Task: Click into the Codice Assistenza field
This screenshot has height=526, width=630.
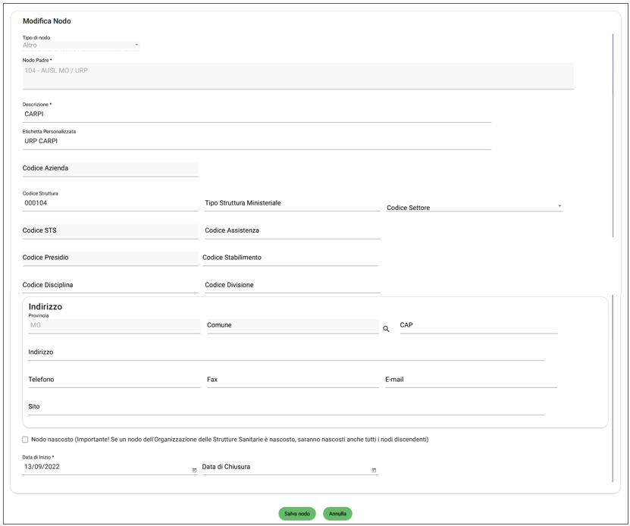Action: pyautogui.click(x=292, y=230)
